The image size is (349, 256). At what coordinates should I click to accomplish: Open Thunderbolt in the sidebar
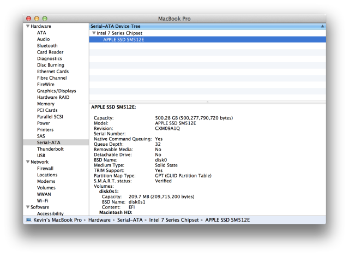point(50,149)
